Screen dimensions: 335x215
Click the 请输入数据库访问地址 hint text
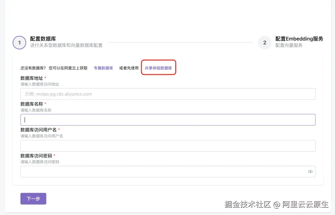[40, 84]
